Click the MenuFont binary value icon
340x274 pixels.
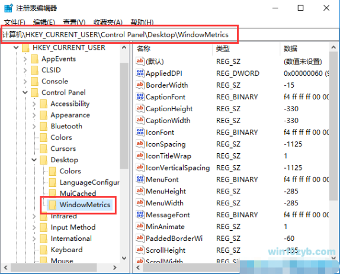point(140,179)
